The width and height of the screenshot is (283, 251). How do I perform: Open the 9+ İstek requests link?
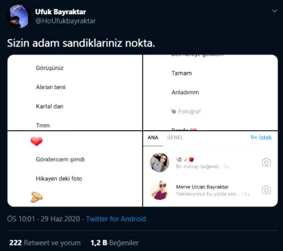(261, 137)
